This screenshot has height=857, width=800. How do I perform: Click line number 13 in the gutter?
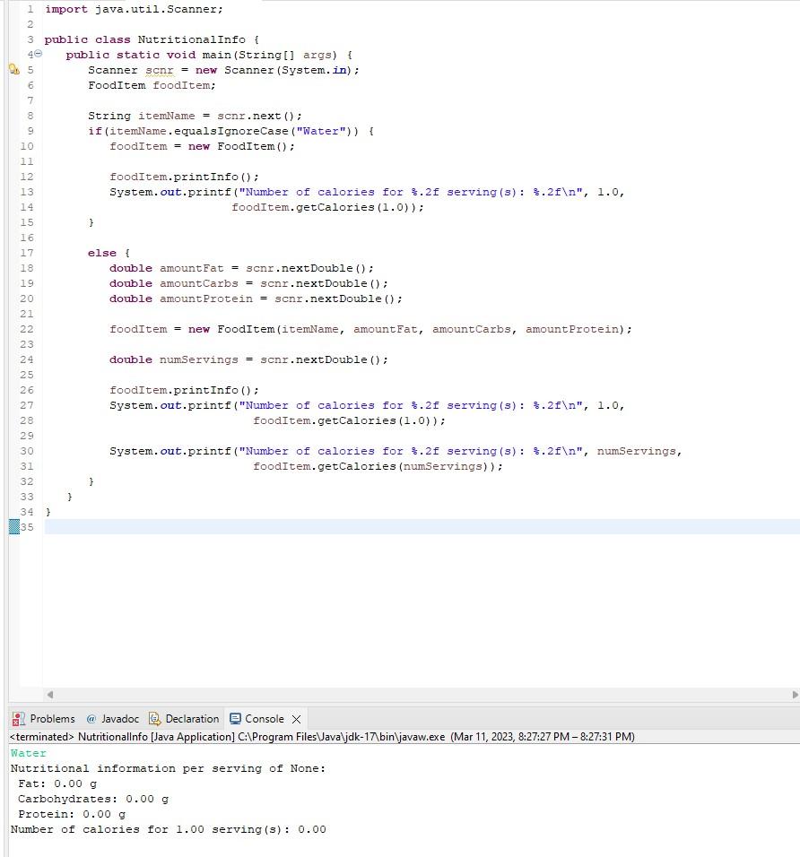pos(27,192)
